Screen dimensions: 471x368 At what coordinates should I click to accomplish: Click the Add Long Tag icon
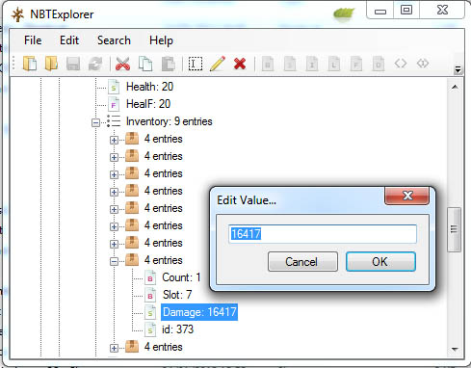click(x=334, y=64)
